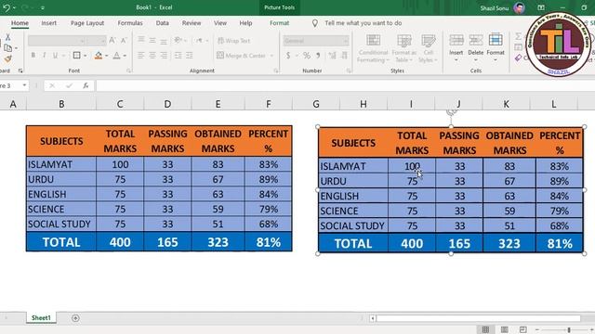The width and height of the screenshot is (595, 334).
Task: Toggle Italic formatting
Action: 44,56
